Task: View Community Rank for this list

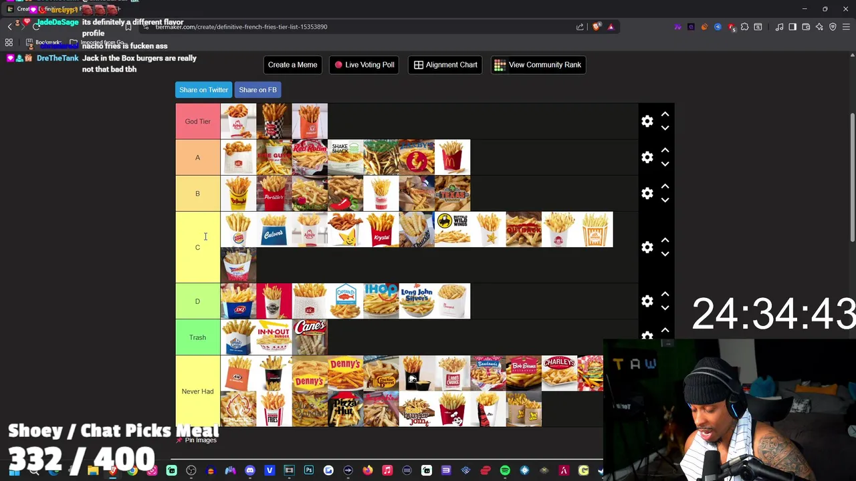Action: coord(538,65)
